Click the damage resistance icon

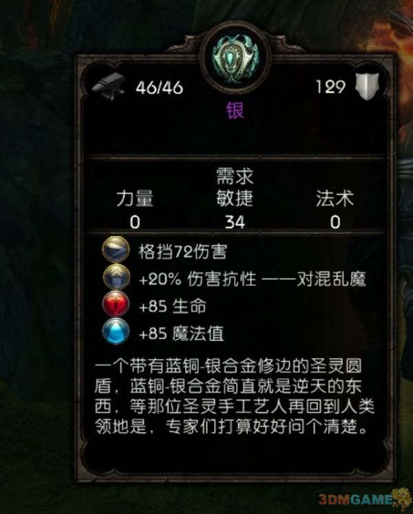pyautogui.click(x=116, y=279)
